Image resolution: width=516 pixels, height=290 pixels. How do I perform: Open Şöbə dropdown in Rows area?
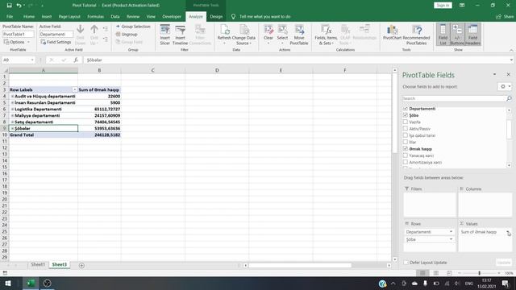pos(451,239)
